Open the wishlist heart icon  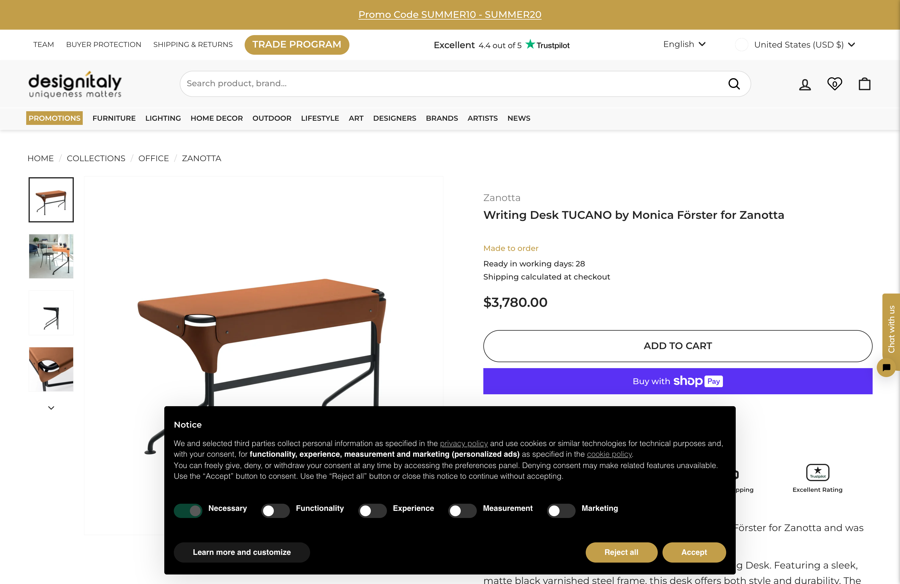pos(834,84)
